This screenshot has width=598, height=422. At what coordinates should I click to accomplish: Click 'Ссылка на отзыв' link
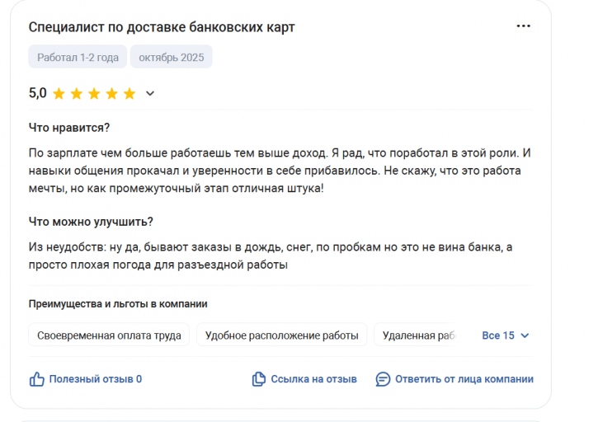[x=314, y=379]
